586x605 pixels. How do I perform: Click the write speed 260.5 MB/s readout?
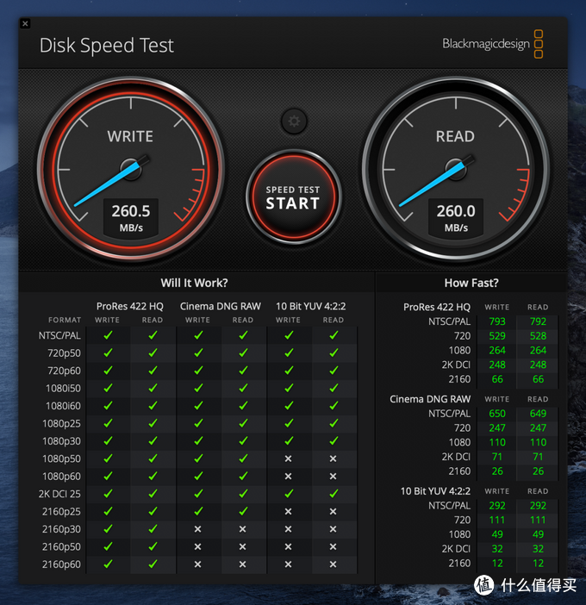click(x=131, y=217)
